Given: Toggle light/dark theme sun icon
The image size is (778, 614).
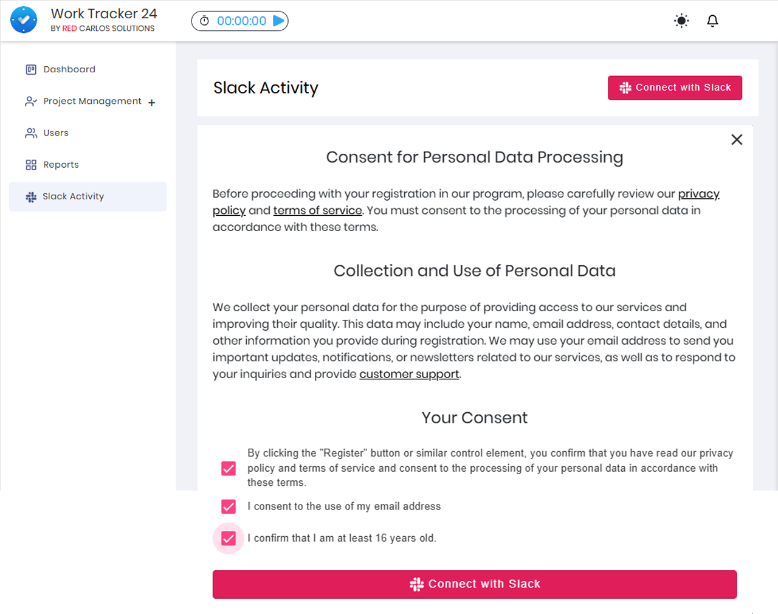Looking at the screenshot, I should click(x=681, y=21).
